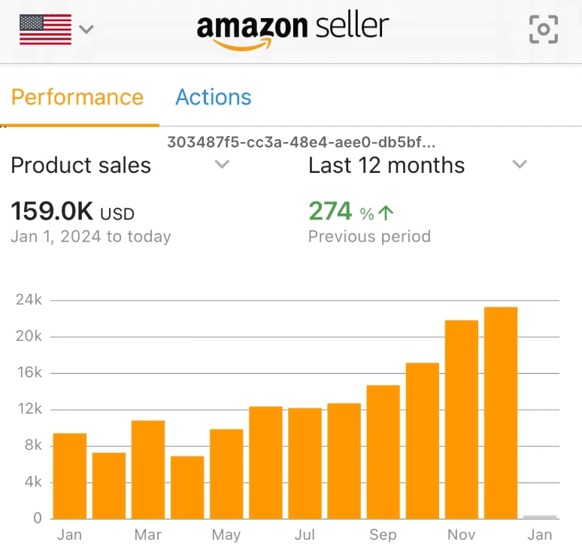Click the US flag marketplace icon
582x558 pixels.
click(45, 29)
